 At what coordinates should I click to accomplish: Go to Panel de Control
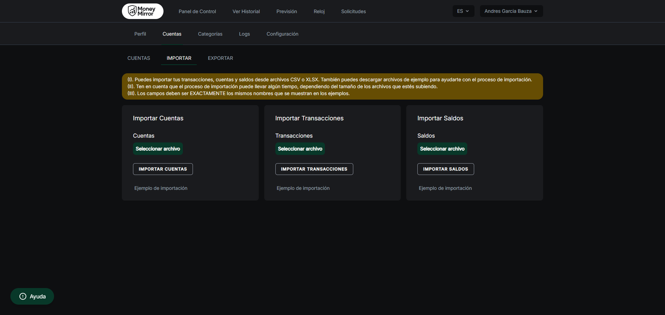tap(197, 11)
